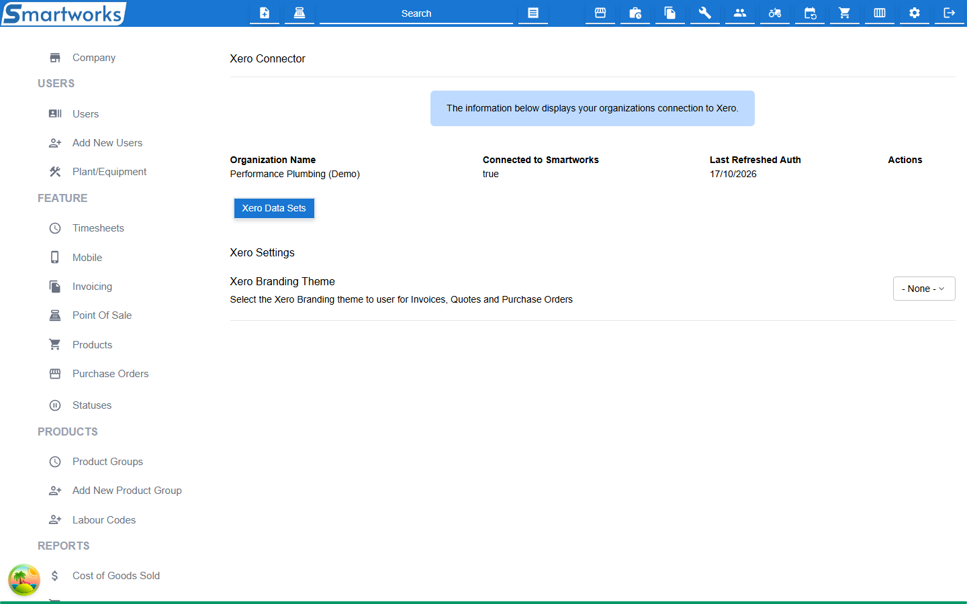
Task: Click the Xero Data Sets button
Action: [274, 208]
